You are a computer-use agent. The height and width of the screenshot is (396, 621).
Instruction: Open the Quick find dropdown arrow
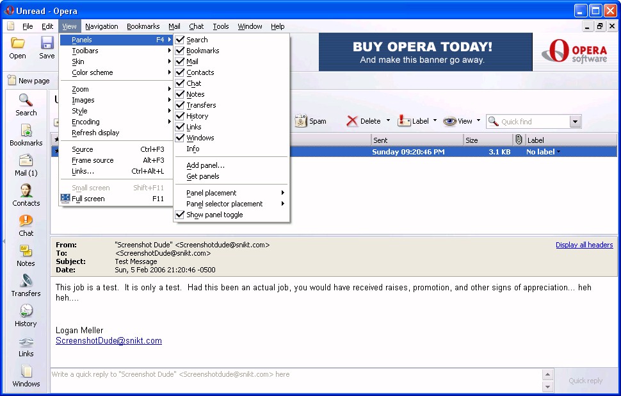[575, 121]
